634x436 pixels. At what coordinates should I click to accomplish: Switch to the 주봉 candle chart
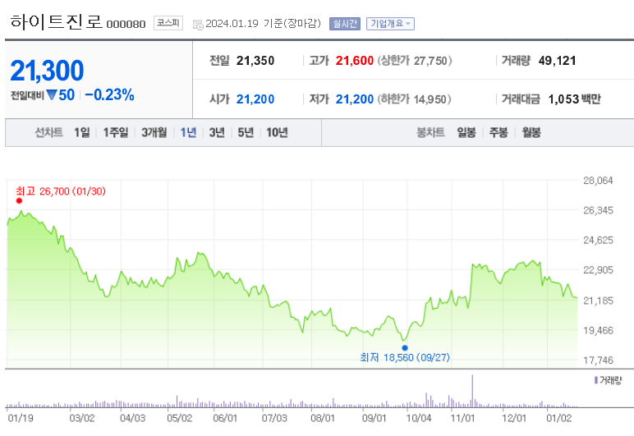point(498,132)
